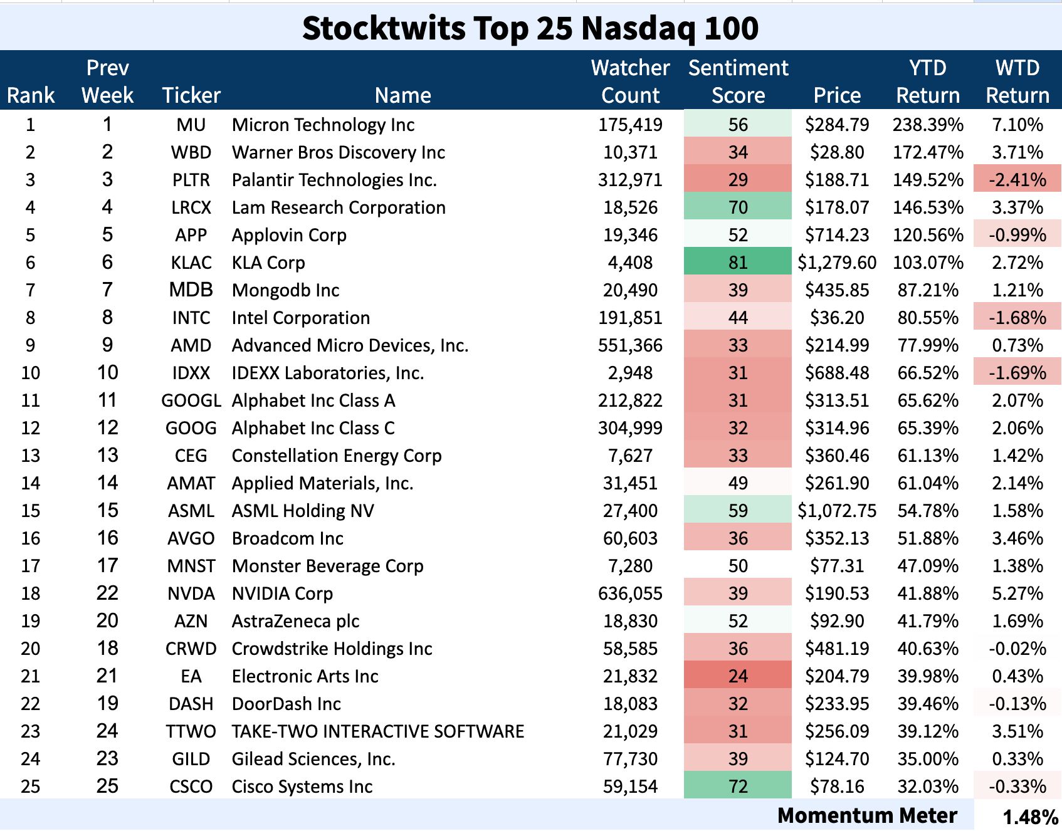Image resolution: width=1062 pixels, height=831 pixels.
Task: Select Cisco's sentiment score "72"
Action: (x=738, y=787)
